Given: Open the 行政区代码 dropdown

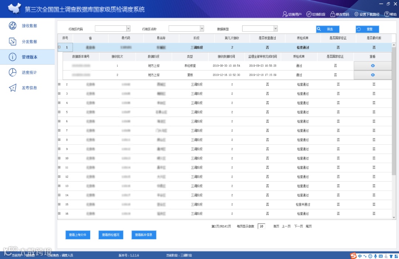Looking at the screenshot, I should tap(128, 28).
